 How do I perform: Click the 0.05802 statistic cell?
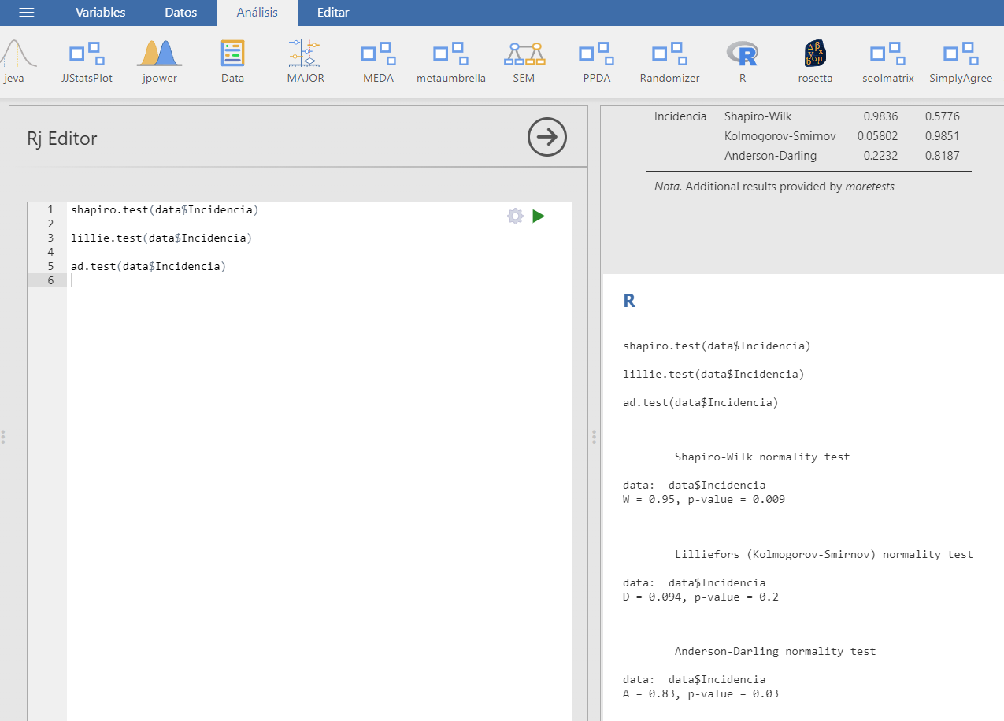tap(877, 136)
